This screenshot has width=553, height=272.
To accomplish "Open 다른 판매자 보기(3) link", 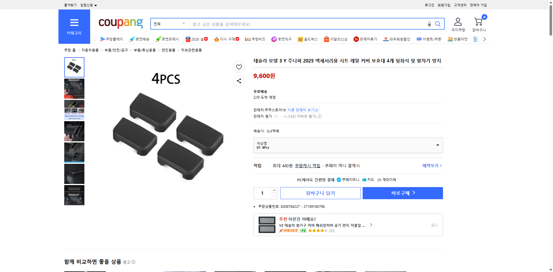I will point(302,110).
